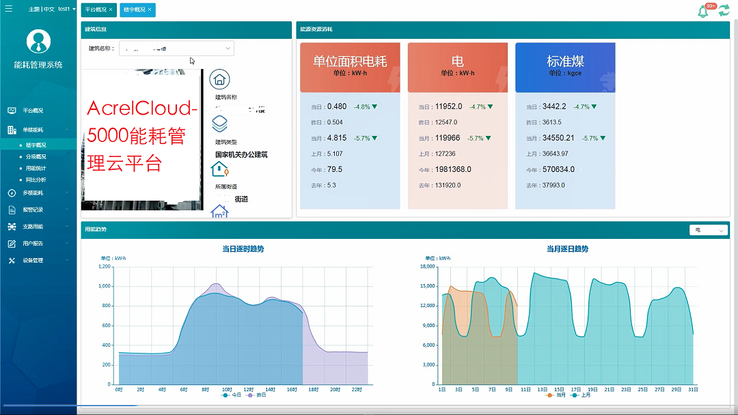Click the building photo thumbnail

pos(142,140)
